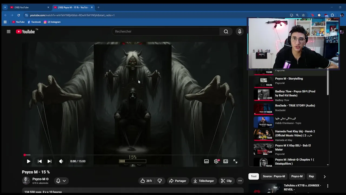Image resolution: width=346 pixels, height=195 pixels.
Task: Click the Télécharger download button
Action: (204, 181)
